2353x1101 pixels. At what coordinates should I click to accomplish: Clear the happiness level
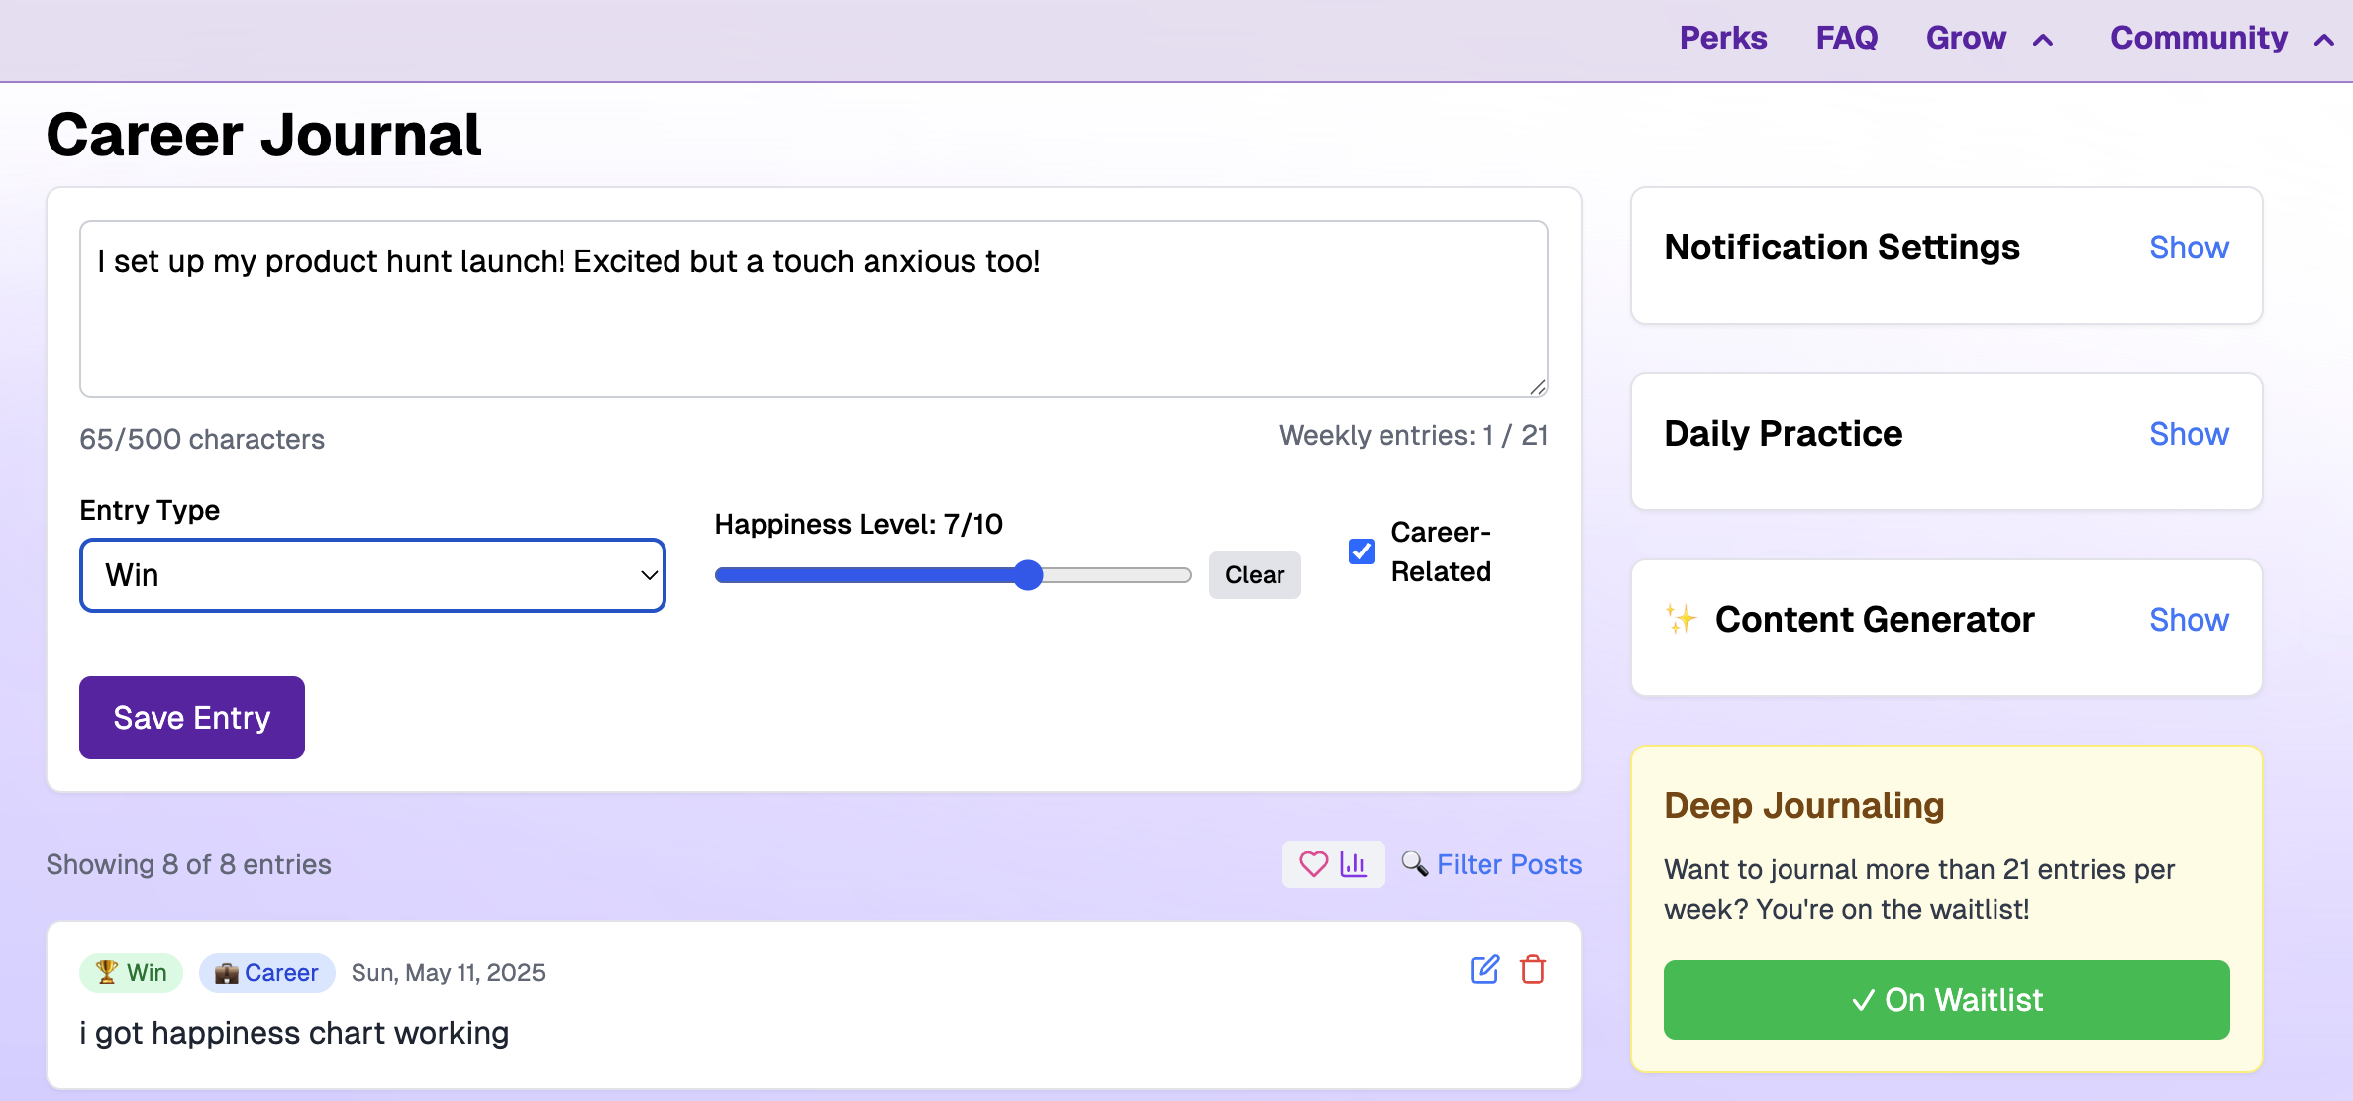[1254, 575]
